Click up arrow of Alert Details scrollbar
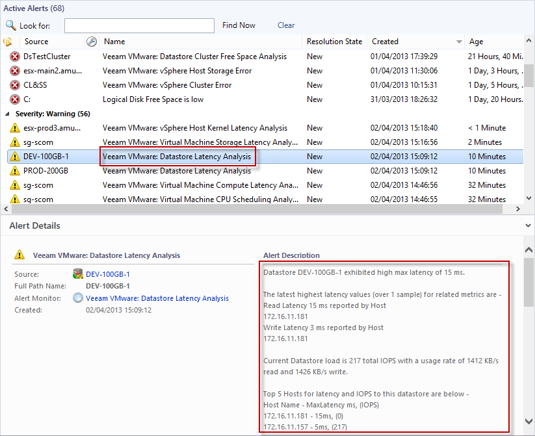Image resolution: width=535 pixels, height=436 pixels. pyautogui.click(x=529, y=250)
